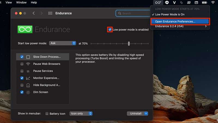Choose Open Endurance Preferences...
The width and height of the screenshot is (218, 123).
tap(180, 22)
